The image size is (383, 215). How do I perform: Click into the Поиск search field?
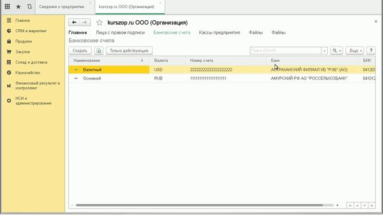pyautogui.click(x=285, y=51)
